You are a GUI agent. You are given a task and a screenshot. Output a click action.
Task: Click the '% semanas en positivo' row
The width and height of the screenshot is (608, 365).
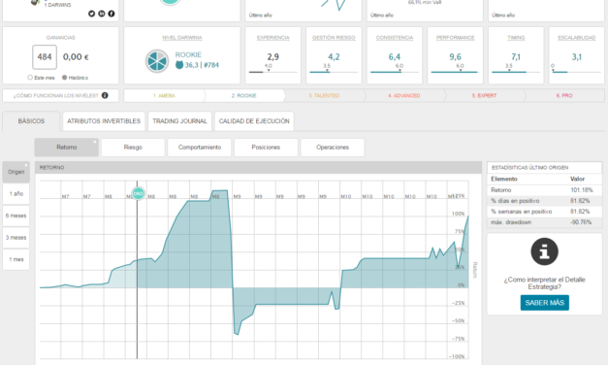544,212
